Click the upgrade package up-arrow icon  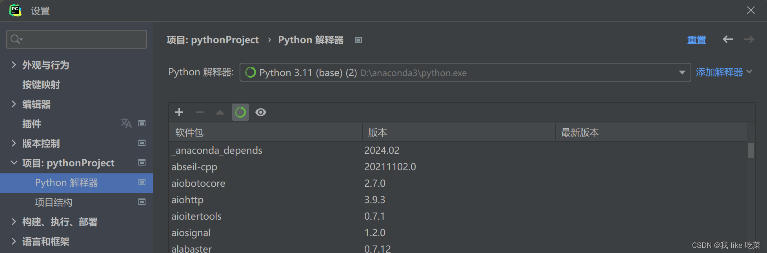pyautogui.click(x=220, y=112)
